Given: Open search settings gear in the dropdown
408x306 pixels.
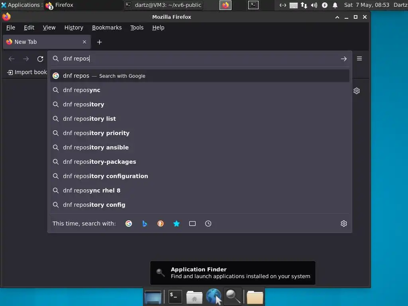Looking at the screenshot, I should tap(344, 224).
